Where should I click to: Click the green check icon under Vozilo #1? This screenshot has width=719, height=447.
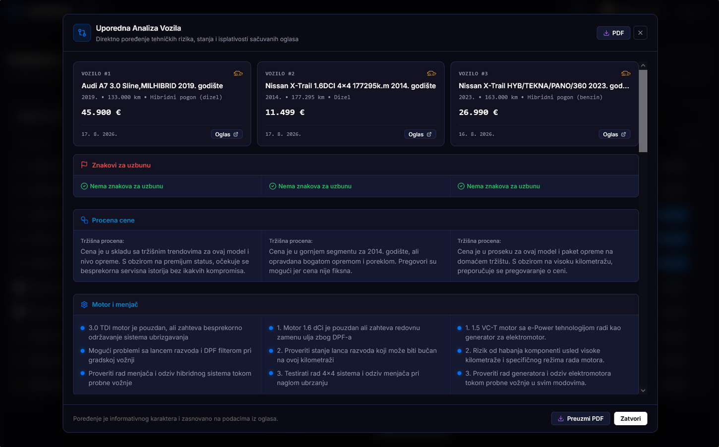(x=84, y=186)
